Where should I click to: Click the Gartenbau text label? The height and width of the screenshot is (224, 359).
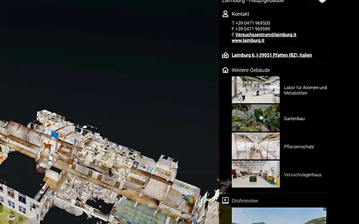(294, 119)
